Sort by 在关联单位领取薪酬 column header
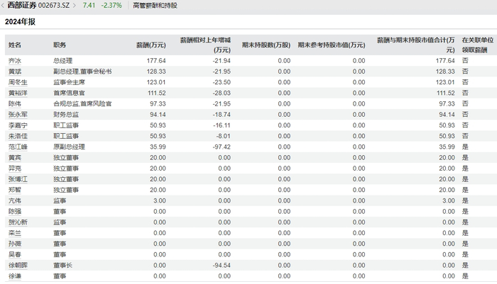Image resolution: width=497 pixels, height=284 pixels. point(477,45)
